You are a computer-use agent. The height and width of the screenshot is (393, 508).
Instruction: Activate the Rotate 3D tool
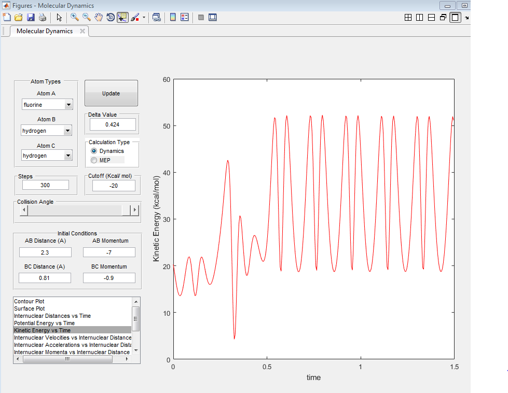coord(111,17)
